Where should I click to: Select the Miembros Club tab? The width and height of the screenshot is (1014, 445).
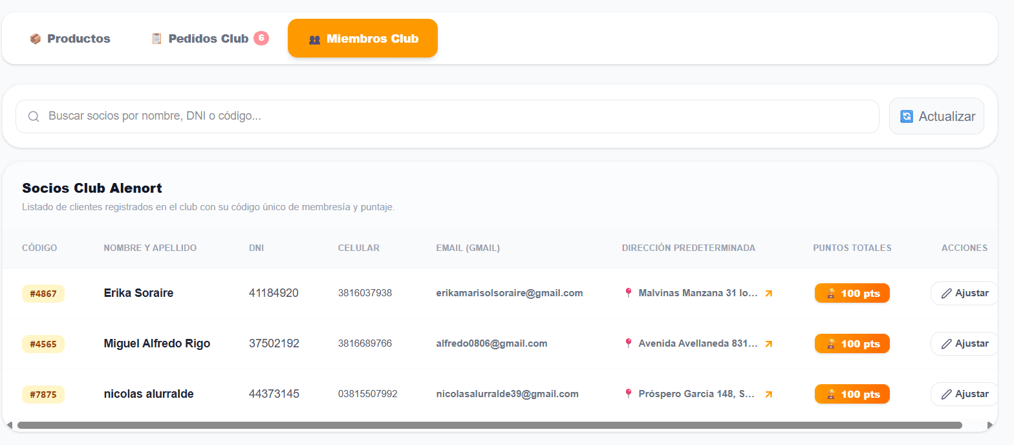(x=363, y=38)
